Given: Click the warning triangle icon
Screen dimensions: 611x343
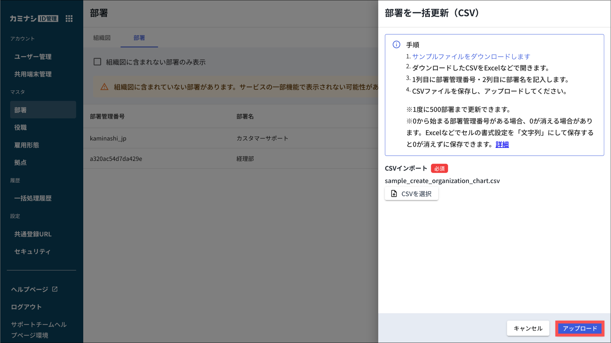Looking at the screenshot, I should 104,87.
